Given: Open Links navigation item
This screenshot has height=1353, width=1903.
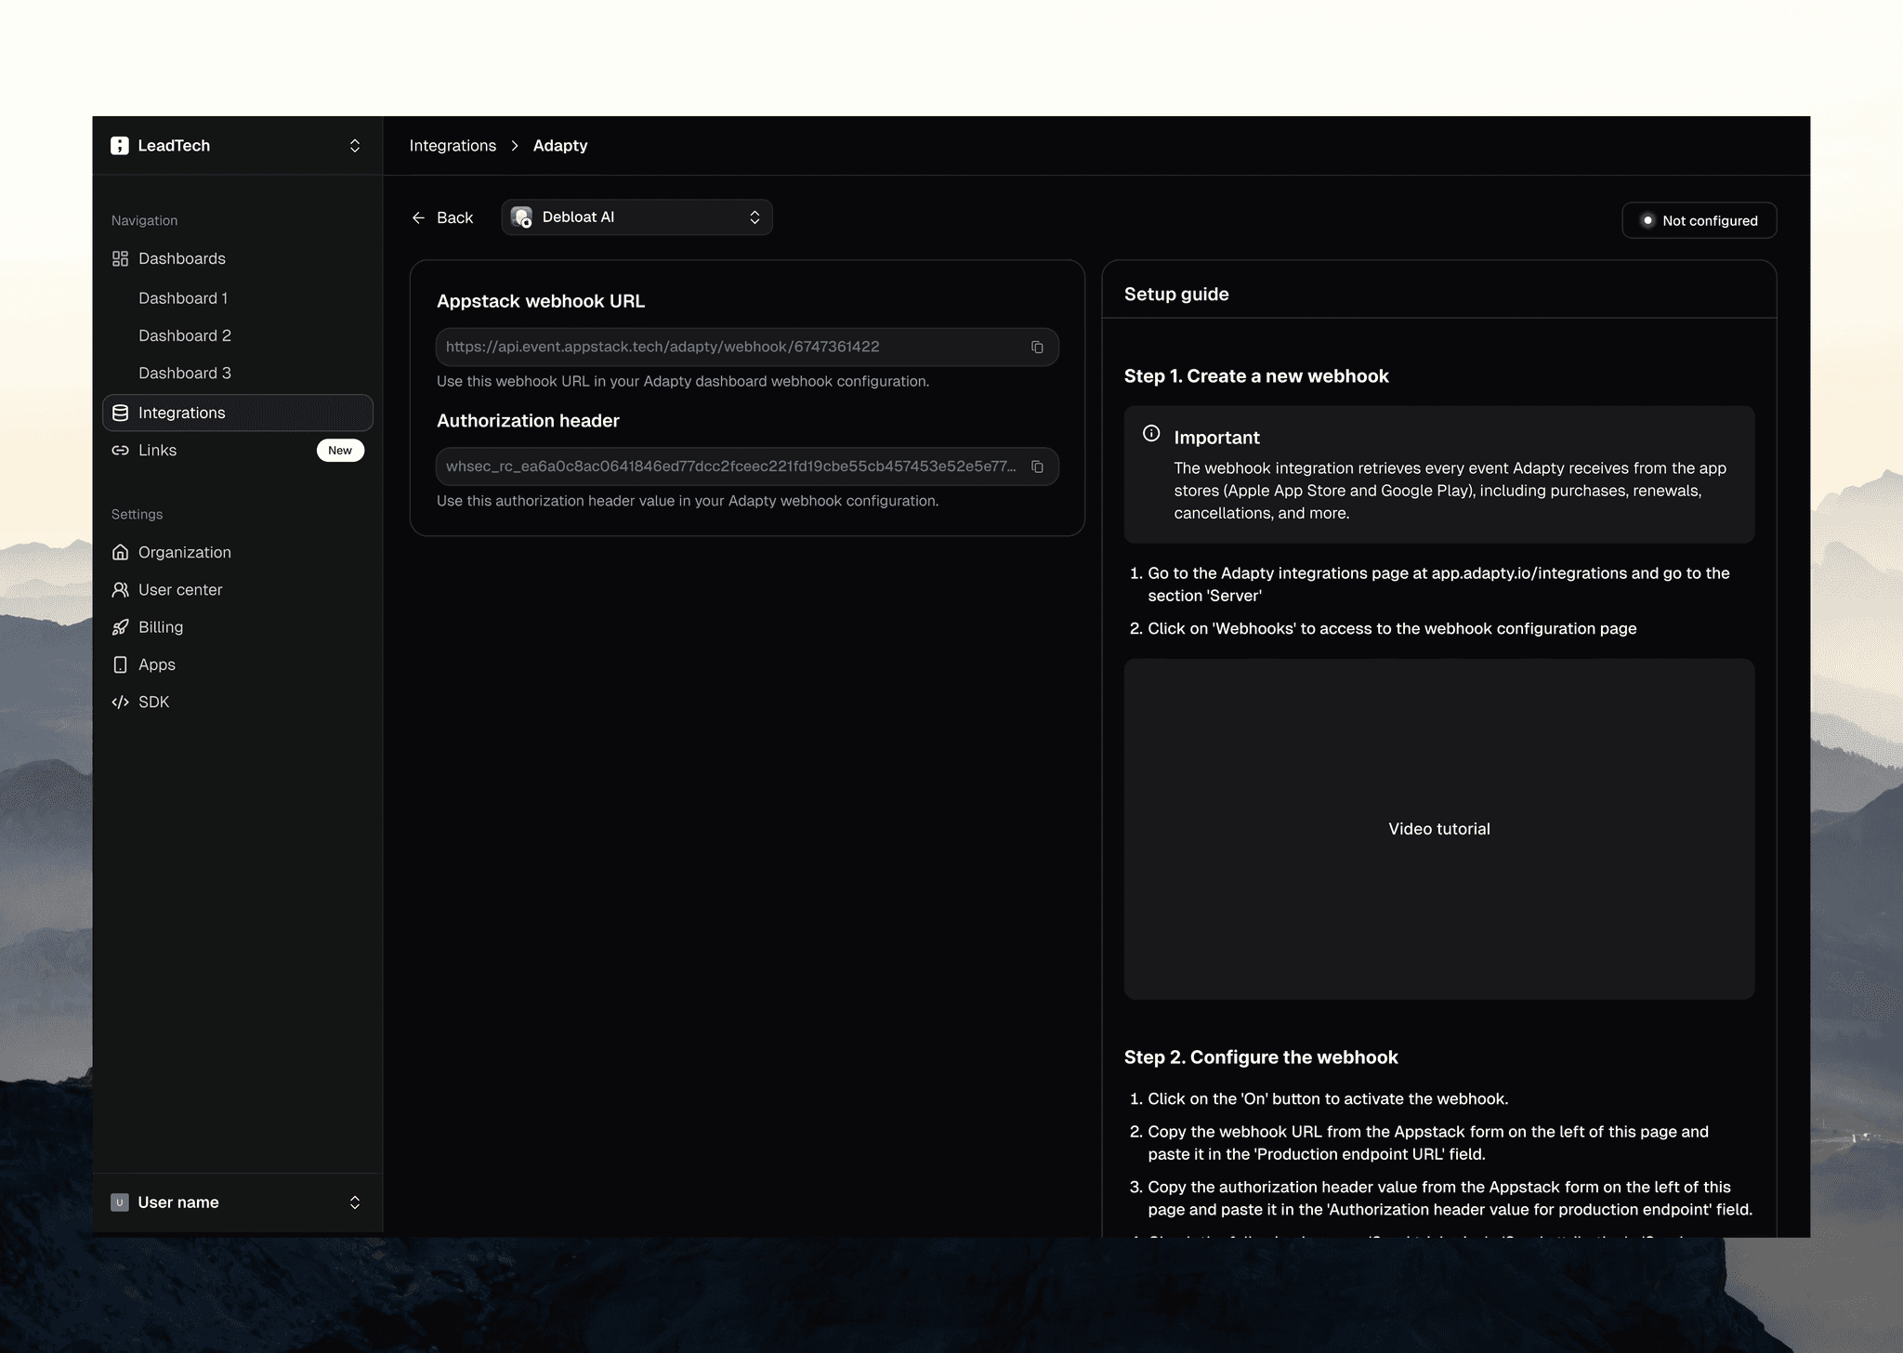Looking at the screenshot, I should click(157, 450).
